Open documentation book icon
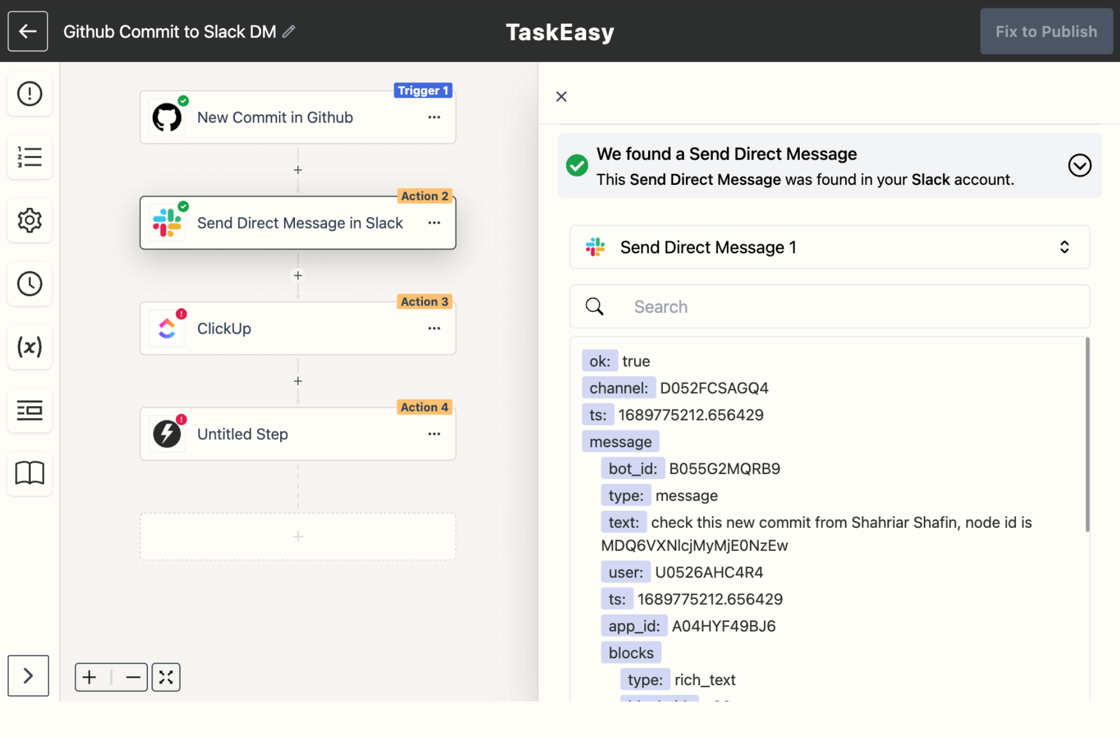This screenshot has width=1120, height=738. coord(30,473)
